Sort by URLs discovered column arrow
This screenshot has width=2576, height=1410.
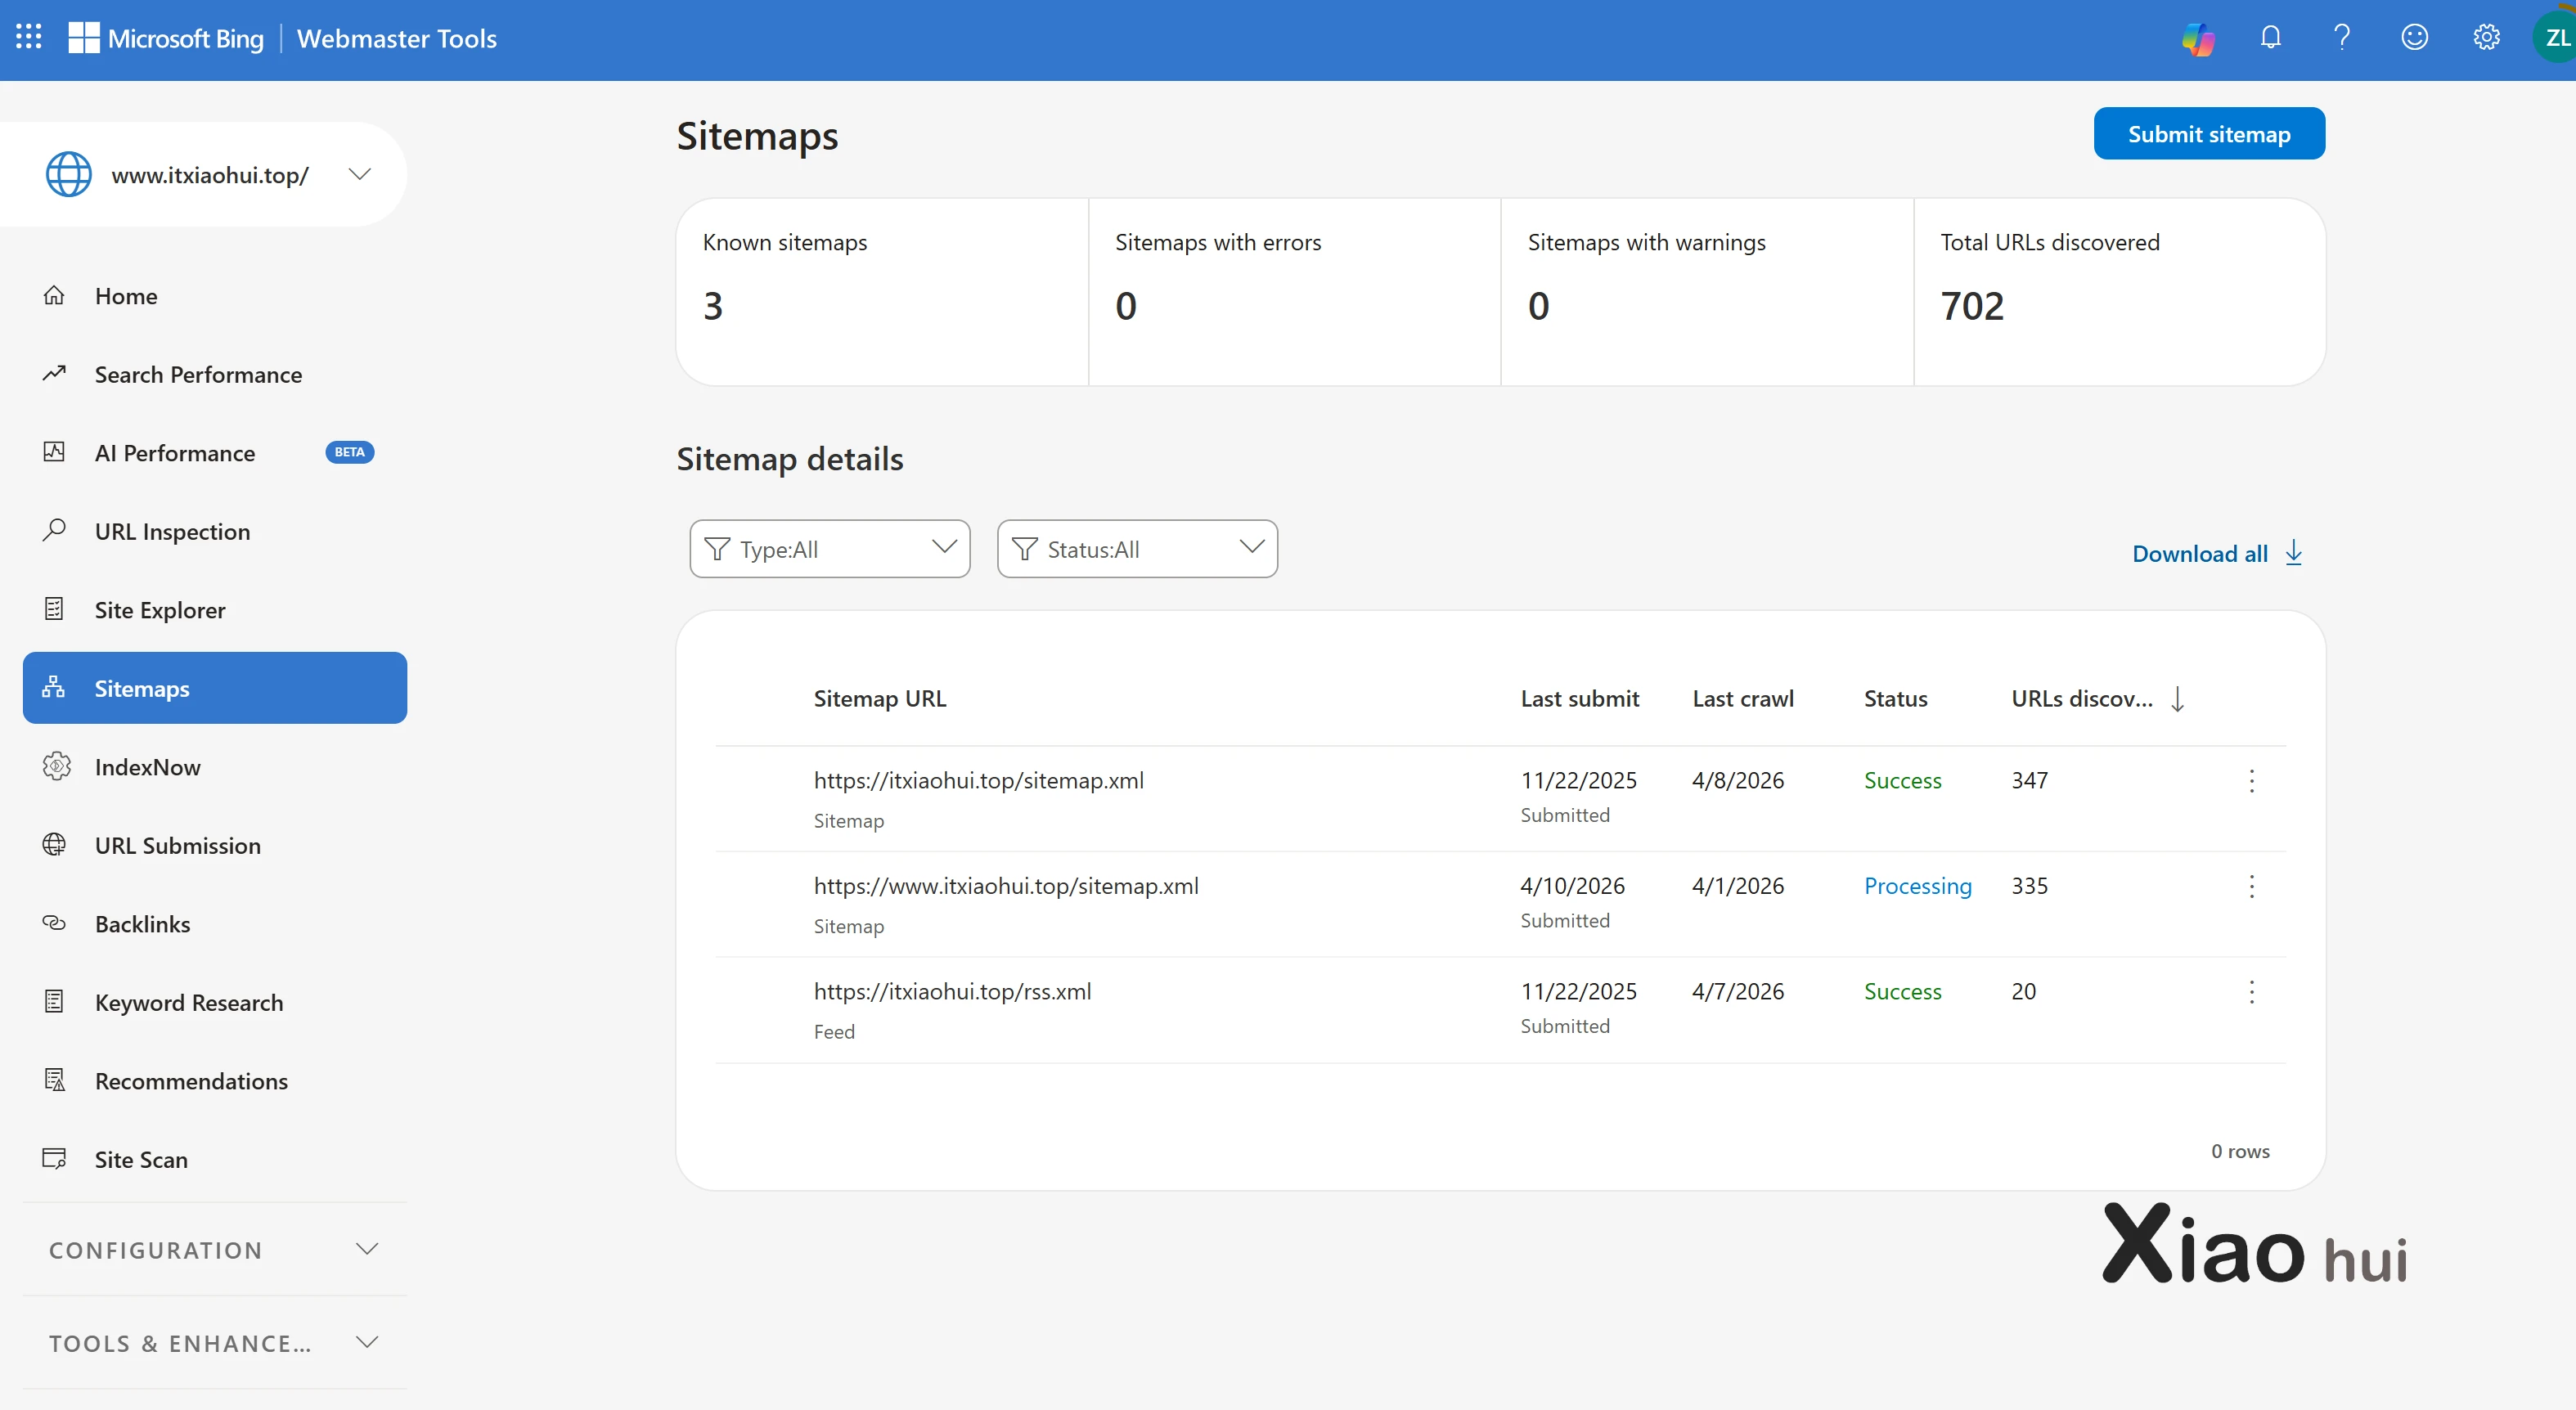(x=2177, y=699)
